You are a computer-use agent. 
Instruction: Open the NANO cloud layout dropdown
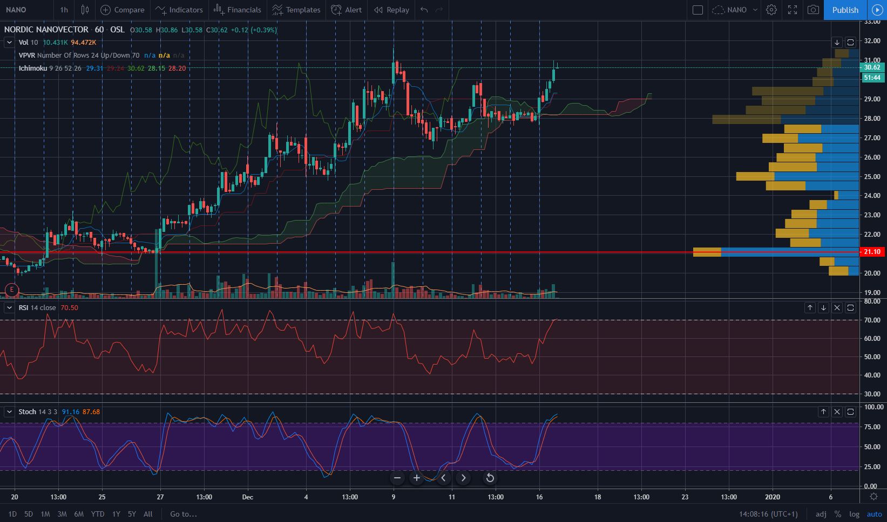pos(734,10)
